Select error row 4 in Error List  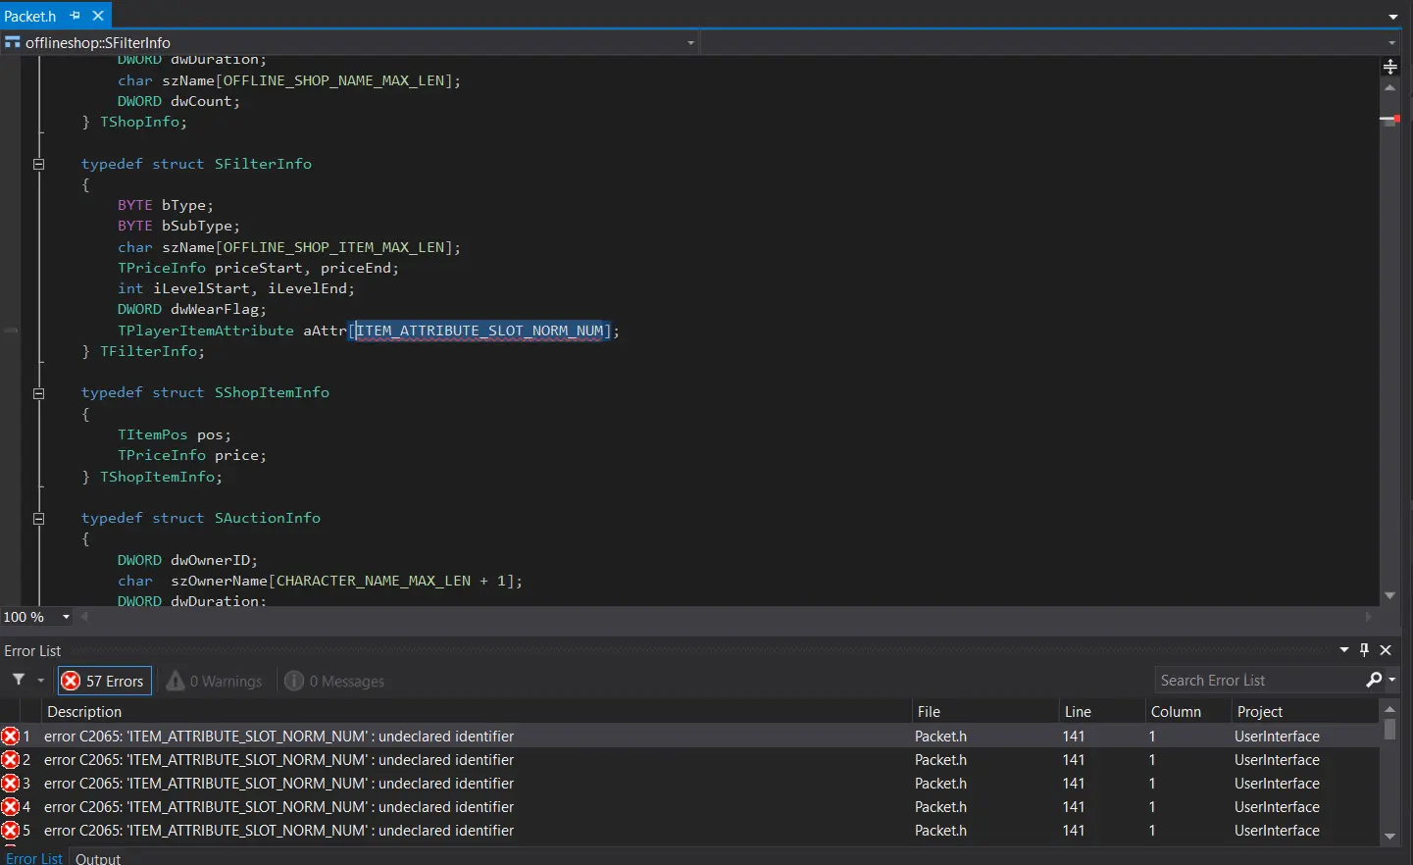(689, 807)
